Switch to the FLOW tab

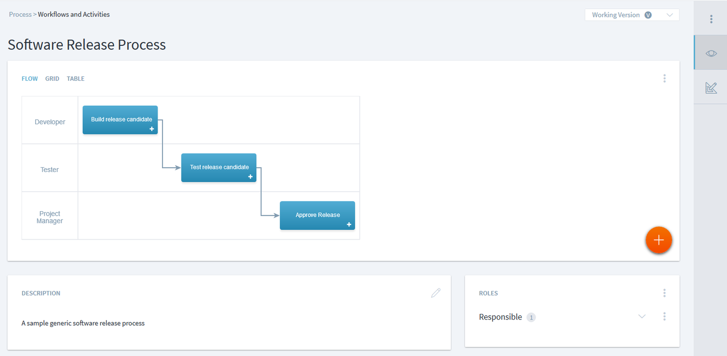pos(30,79)
